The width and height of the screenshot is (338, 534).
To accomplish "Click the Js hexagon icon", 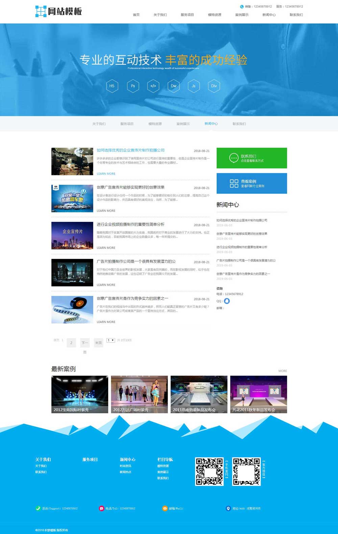I will 194,86.
